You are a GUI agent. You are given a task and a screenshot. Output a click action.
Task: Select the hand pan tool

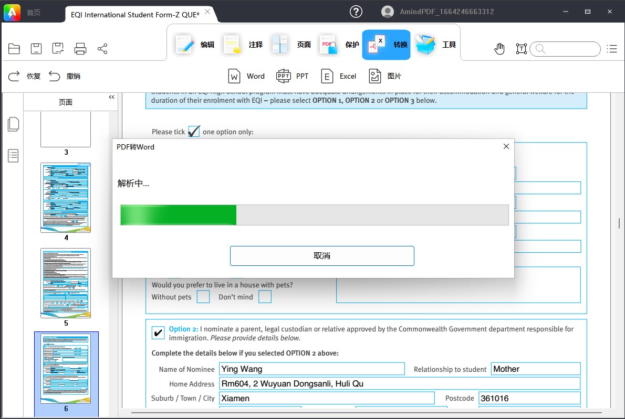[499, 49]
